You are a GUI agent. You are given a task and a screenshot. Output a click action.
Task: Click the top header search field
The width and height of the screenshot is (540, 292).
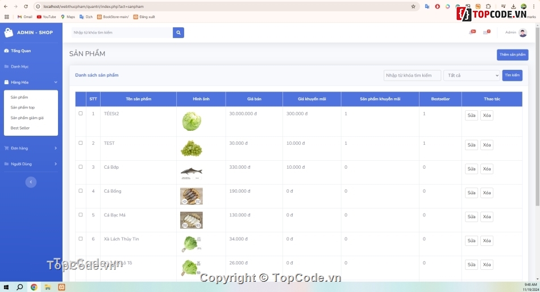pos(122,32)
